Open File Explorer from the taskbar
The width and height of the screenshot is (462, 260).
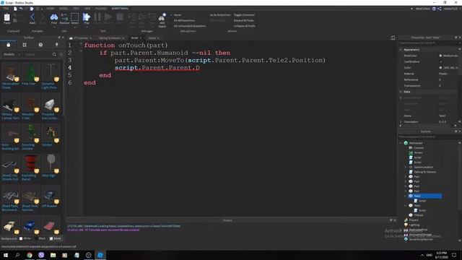tap(53, 255)
